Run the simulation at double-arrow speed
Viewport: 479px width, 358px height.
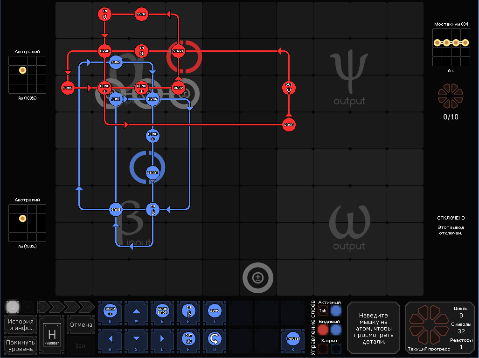click(x=57, y=307)
